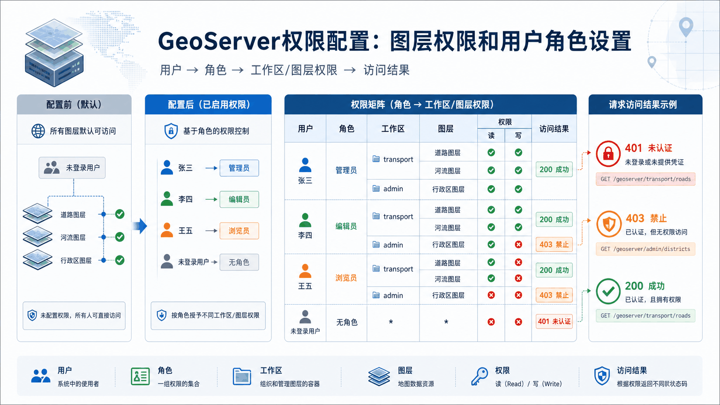Open the admin folder icon in 浏览员 row
Screen dimensions: 720x405
(376, 295)
